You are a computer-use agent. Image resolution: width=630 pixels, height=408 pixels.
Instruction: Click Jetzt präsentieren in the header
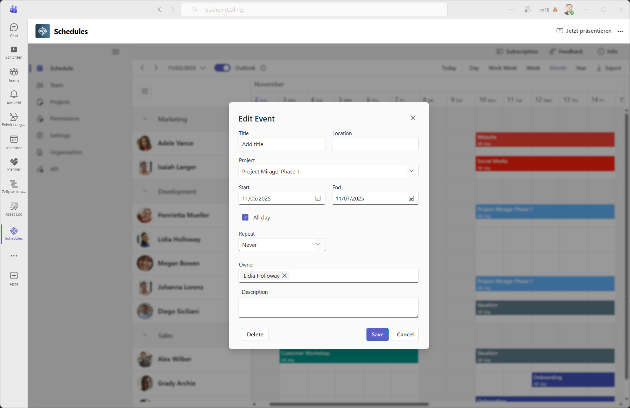pyautogui.click(x=584, y=31)
